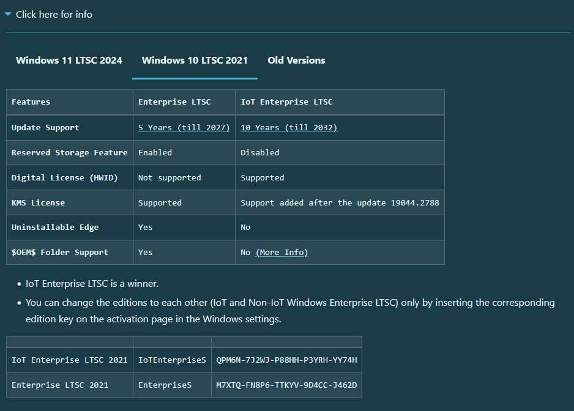The image size is (574, 411).
Task: Click the key QPM6N-7J2WJ-P88HH-P3YRH-YY74H
Action: (286, 360)
